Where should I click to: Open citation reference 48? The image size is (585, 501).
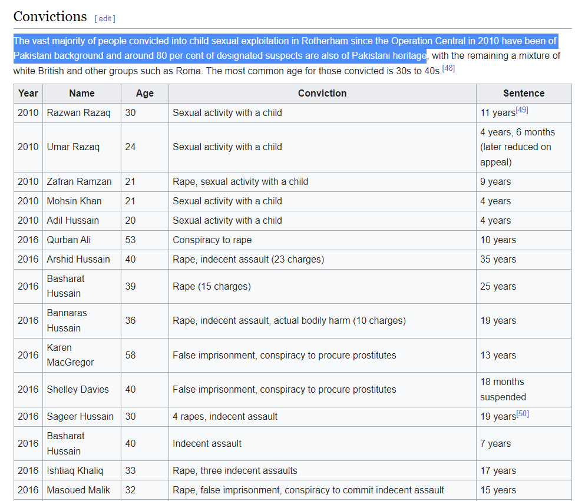tap(448, 68)
